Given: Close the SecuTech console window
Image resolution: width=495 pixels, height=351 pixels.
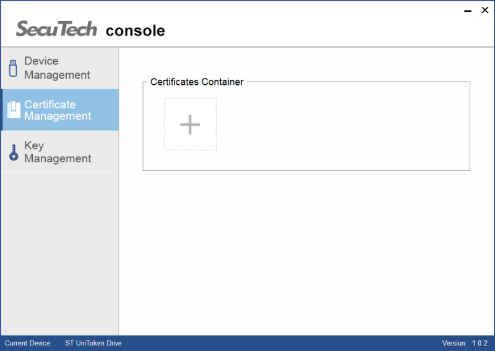Looking at the screenshot, I should [485, 10].
